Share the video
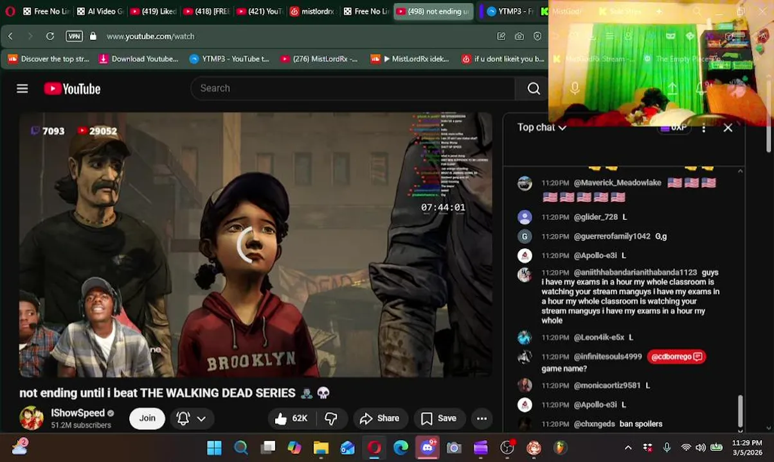Viewport: 774px width, 462px height. (x=379, y=418)
